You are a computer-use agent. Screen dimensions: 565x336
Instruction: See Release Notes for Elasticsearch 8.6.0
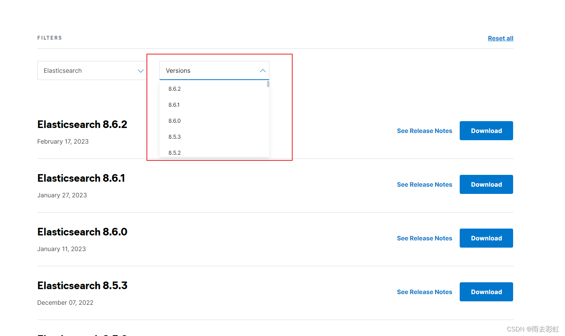pyautogui.click(x=425, y=238)
